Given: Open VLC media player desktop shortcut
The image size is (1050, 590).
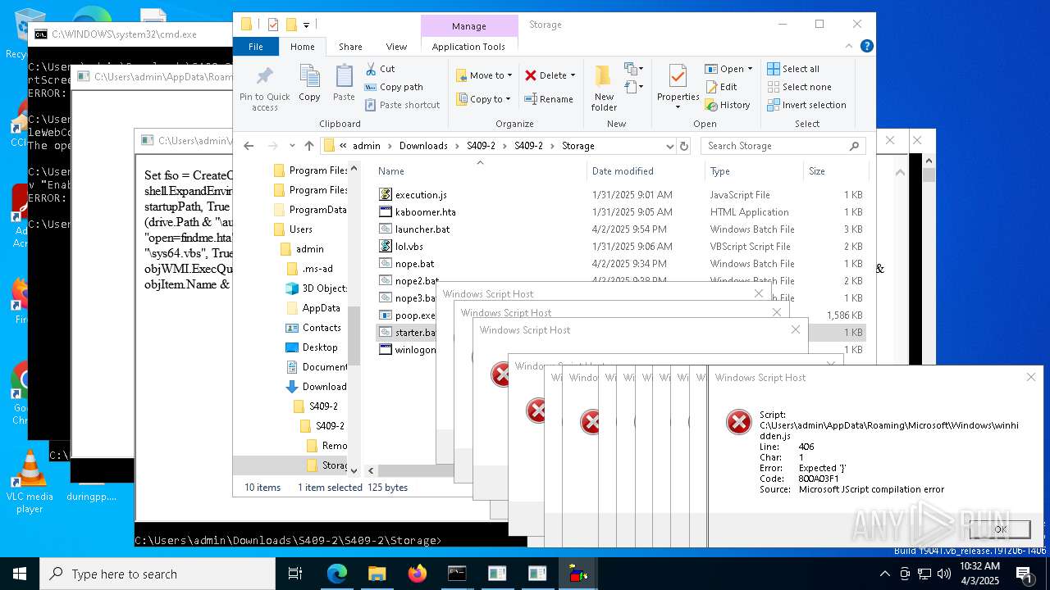Looking at the screenshot, I should click(30, 482).
